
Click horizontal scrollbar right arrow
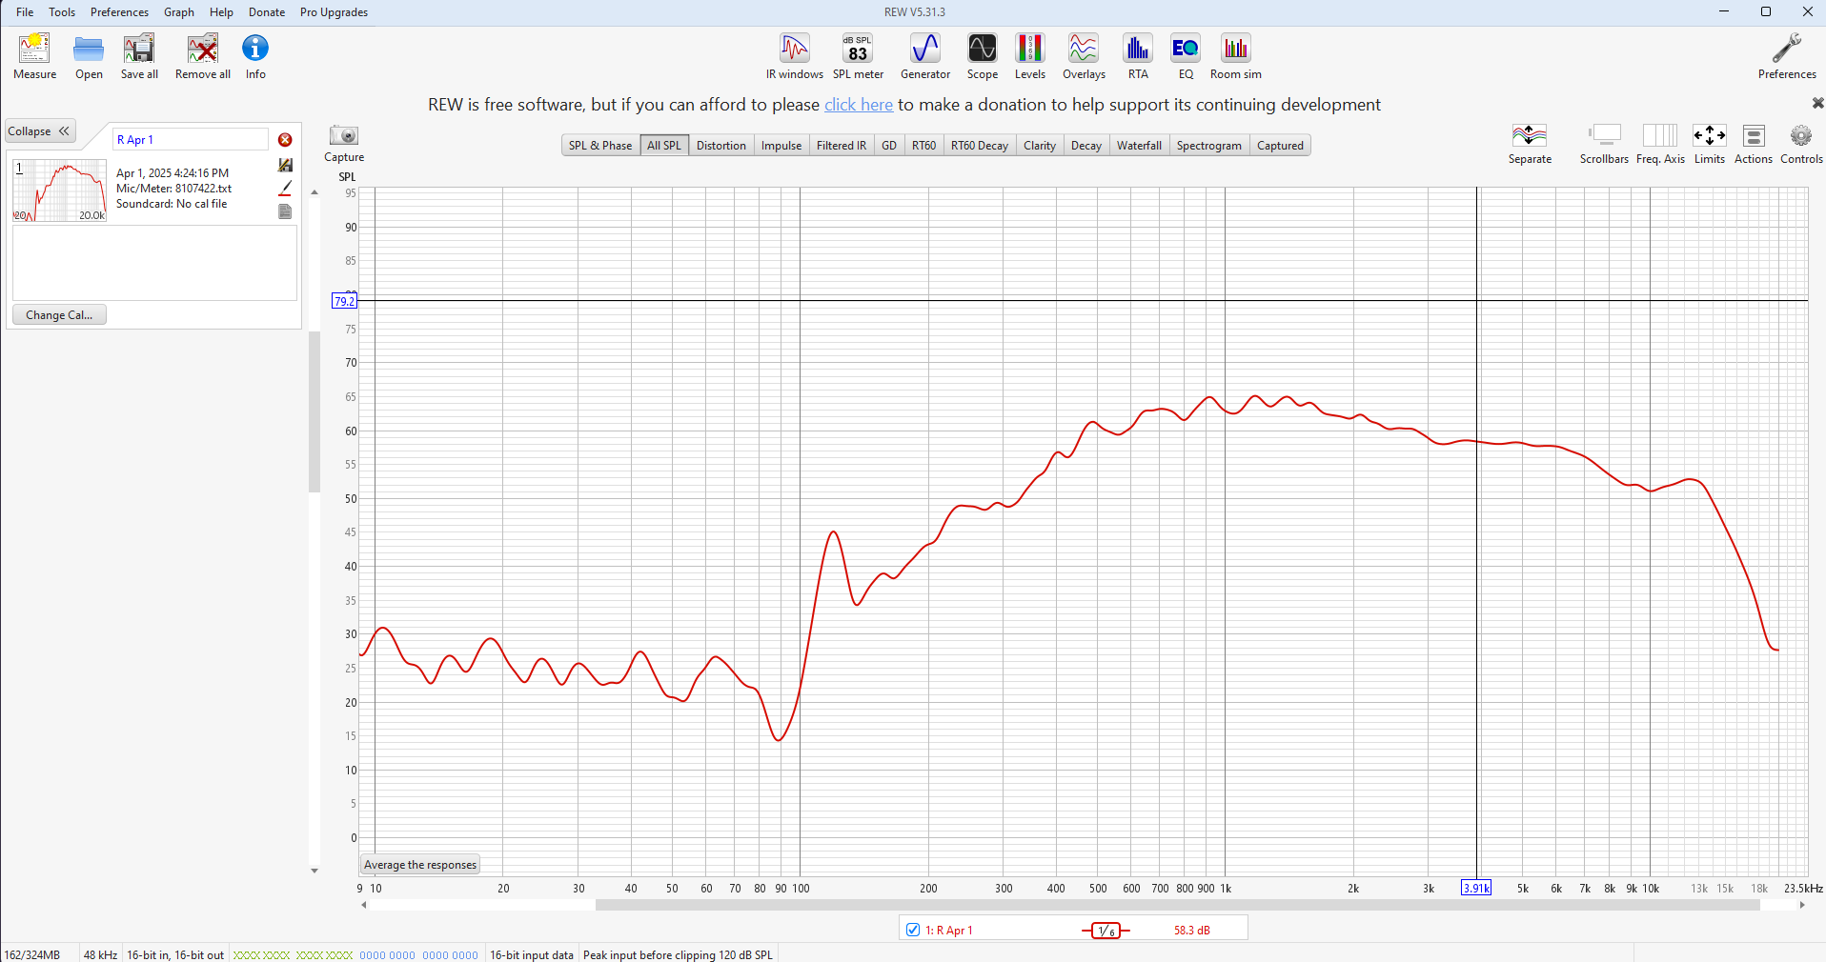(1801, 905)
